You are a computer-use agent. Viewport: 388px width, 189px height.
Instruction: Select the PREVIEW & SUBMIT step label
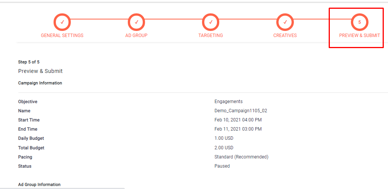[x=359, y=36]
